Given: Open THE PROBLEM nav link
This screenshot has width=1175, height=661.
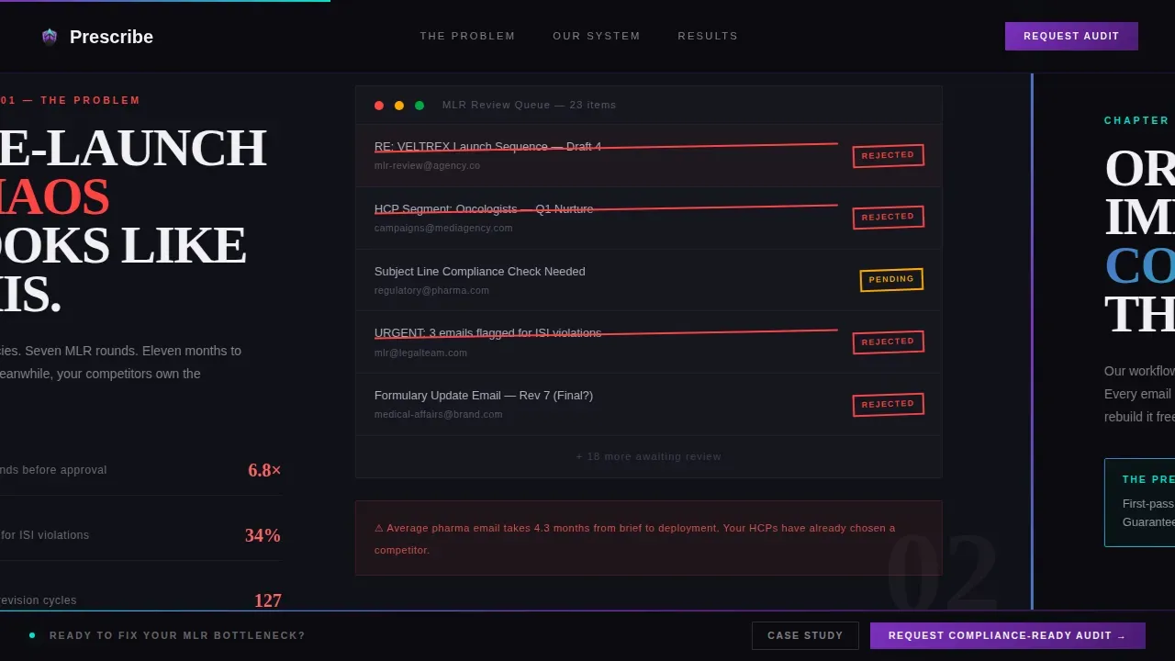Looking at the screenshot, I should point(468,36).
